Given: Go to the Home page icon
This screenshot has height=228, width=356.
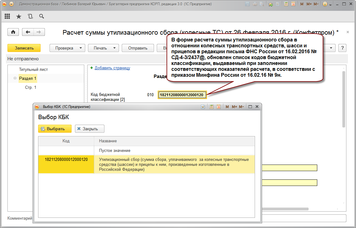Looking at the screenshot, I should click(x=13, y=32).
